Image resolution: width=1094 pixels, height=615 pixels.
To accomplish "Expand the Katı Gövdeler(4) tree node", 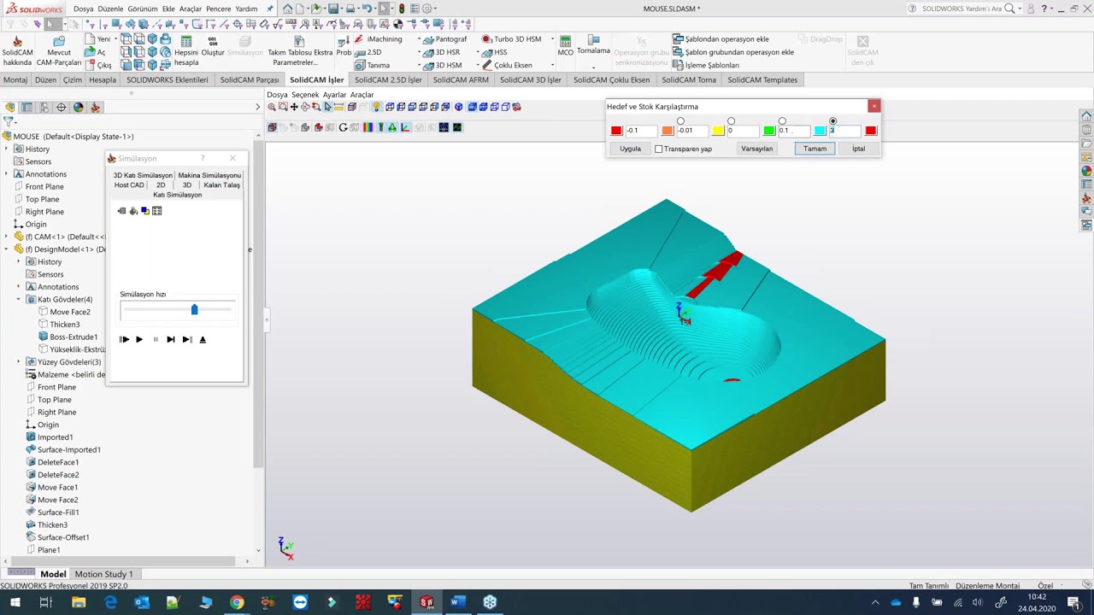I will click(x=19, y=300).
